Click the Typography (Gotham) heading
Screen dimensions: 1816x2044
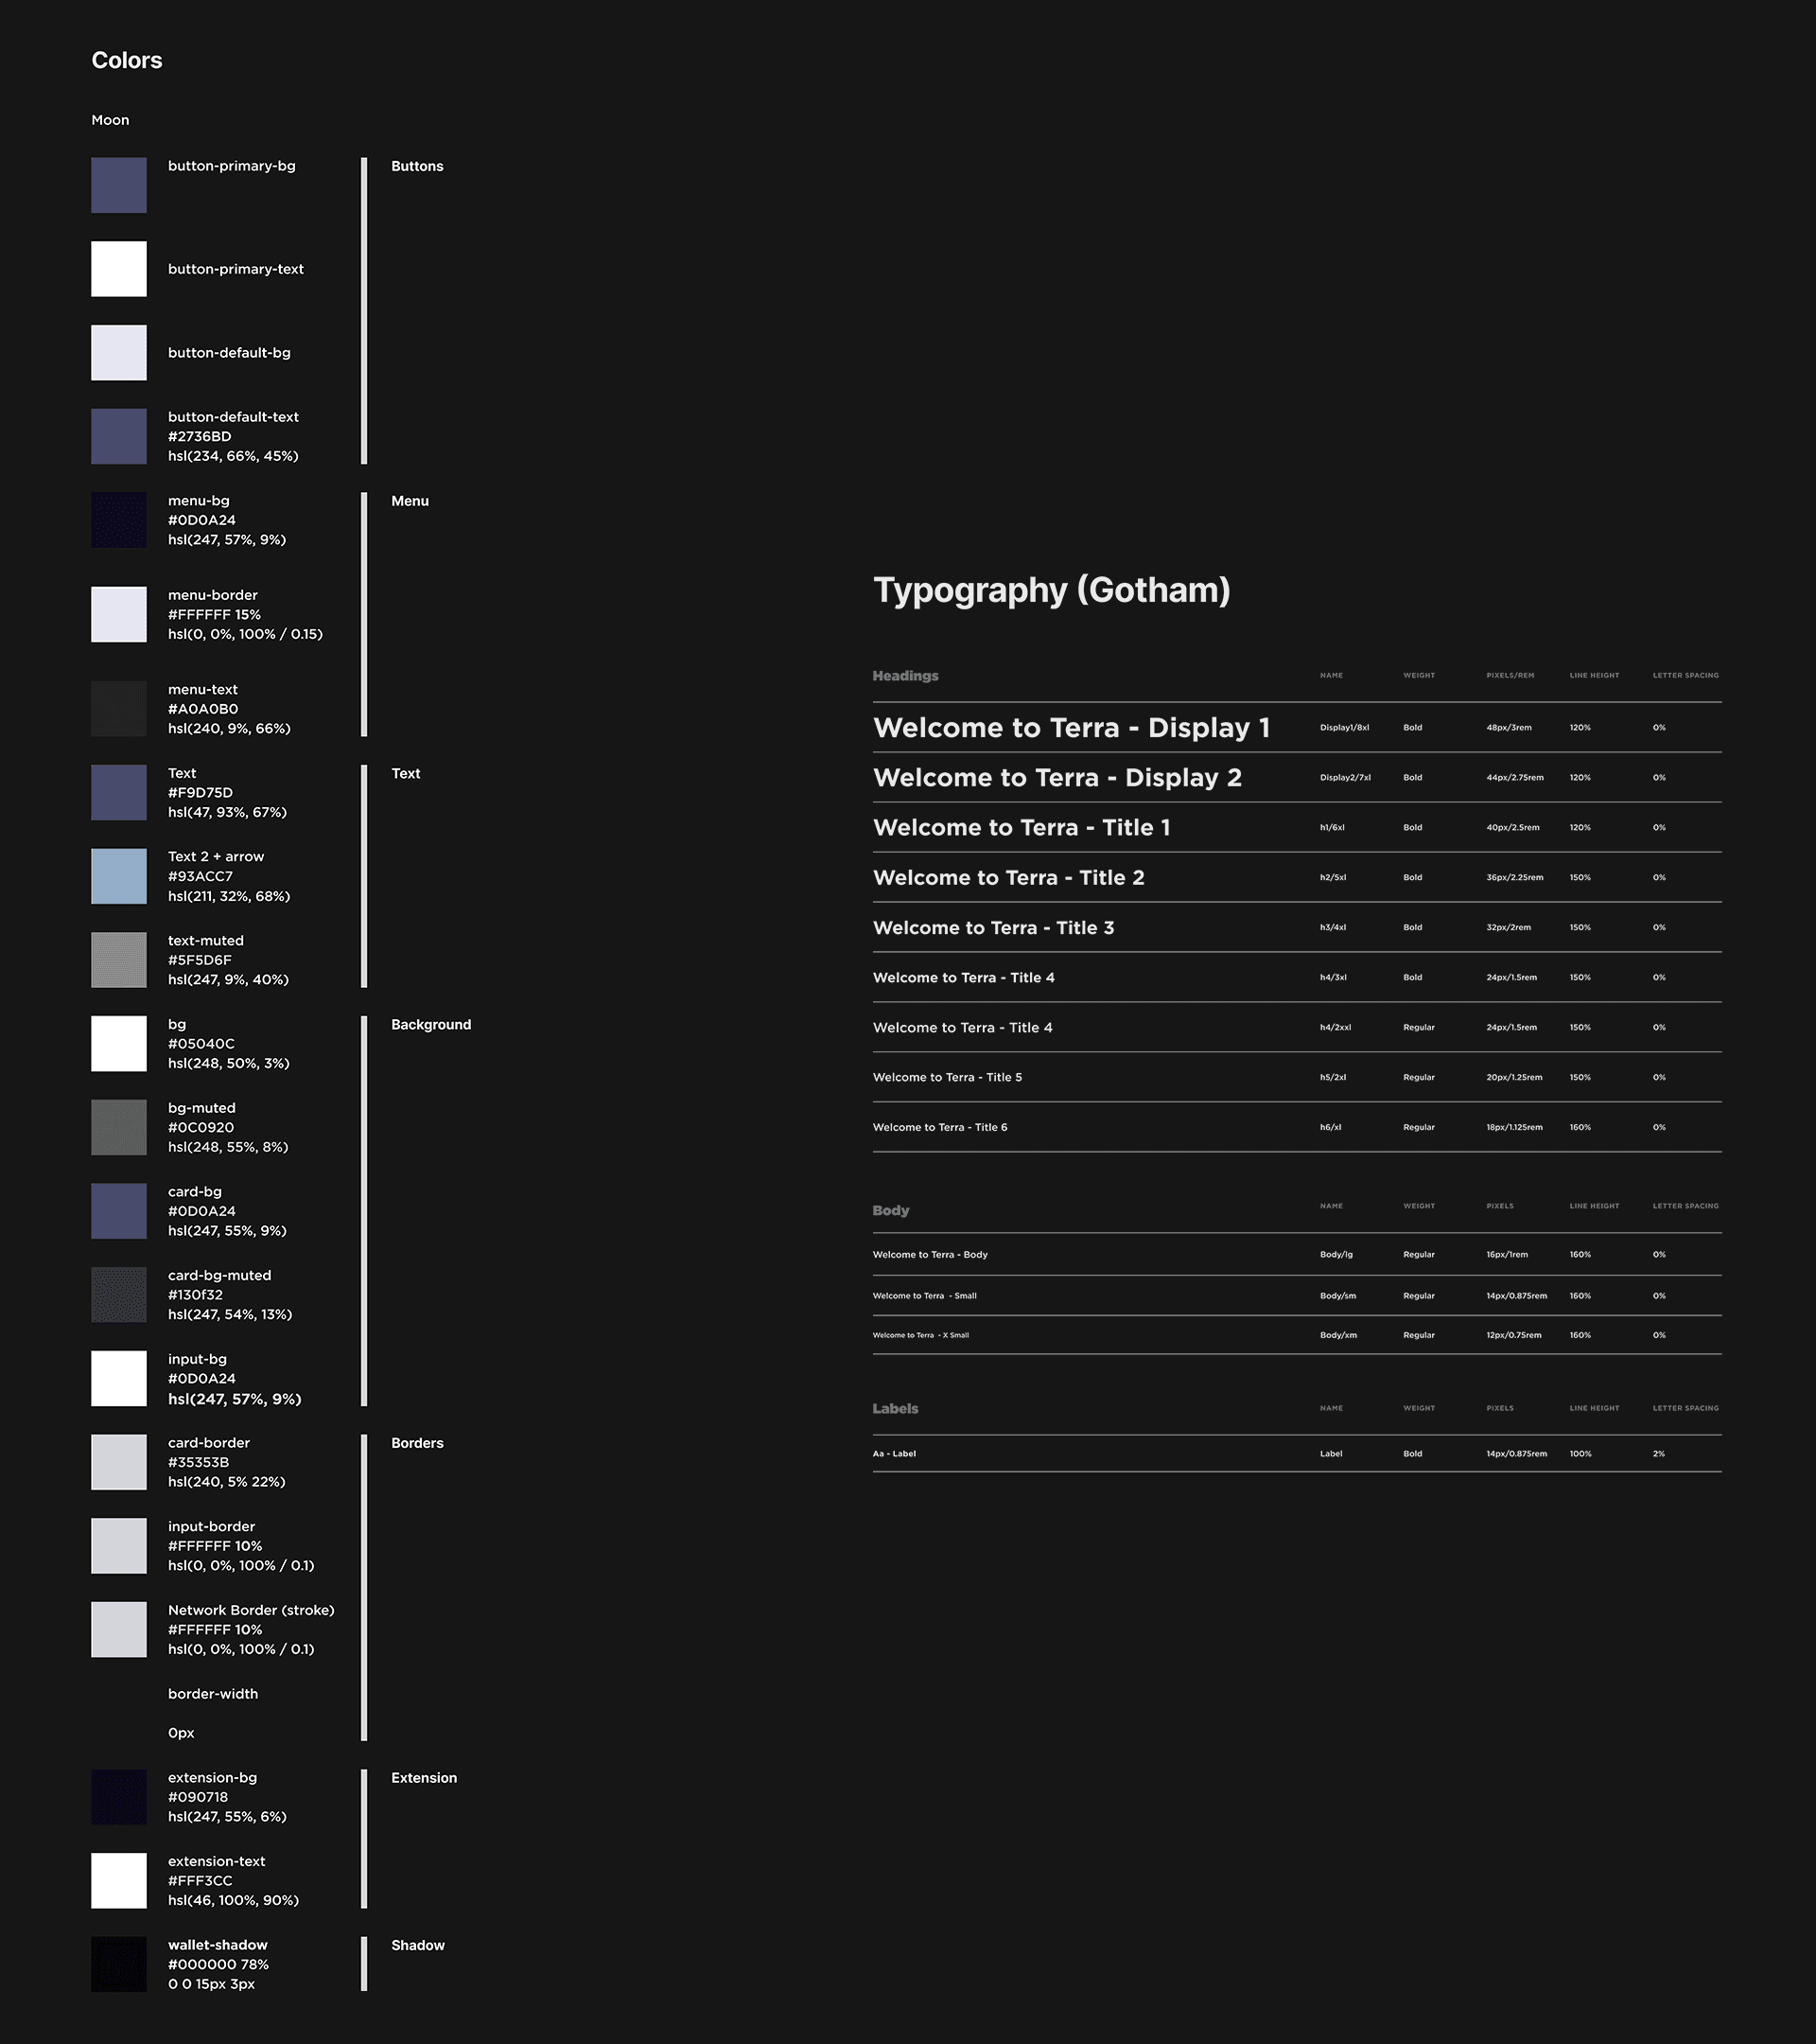[x=1052, y=590]
